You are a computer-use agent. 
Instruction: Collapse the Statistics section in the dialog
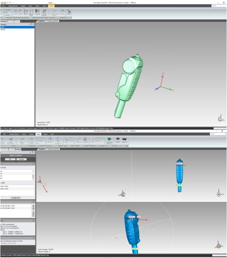(x=34, y=221)
